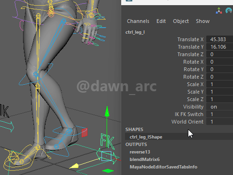Open the Object menu

pos(181,21)
